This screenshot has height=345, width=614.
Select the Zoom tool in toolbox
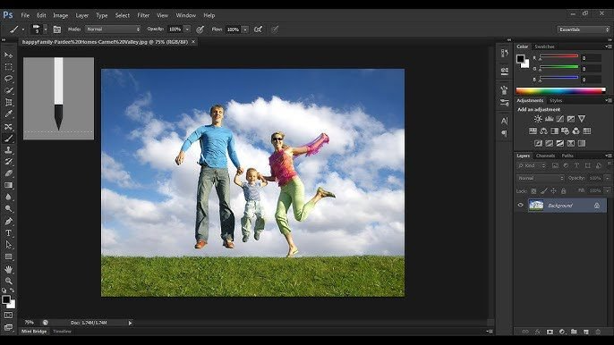coord(8,281)
